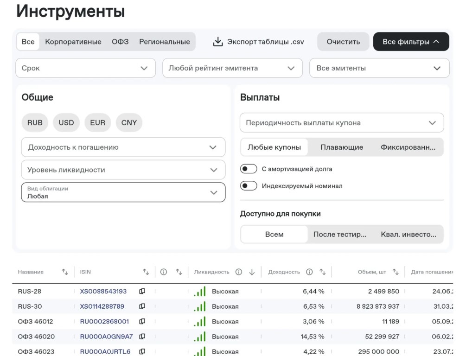Click the export table download icon
Image resolution: width=466 pixels, height=356 pixels.
pos(218,42)
